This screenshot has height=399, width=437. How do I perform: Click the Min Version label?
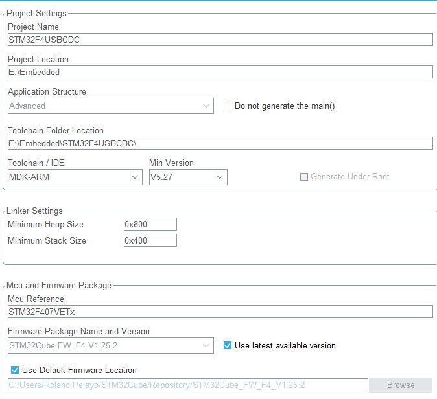(x=171, y=163)
